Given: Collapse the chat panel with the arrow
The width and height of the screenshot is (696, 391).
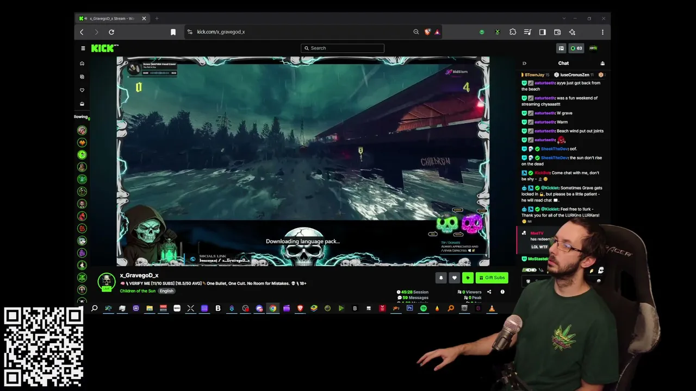Looking at the screenshot, I should point(524,64).
